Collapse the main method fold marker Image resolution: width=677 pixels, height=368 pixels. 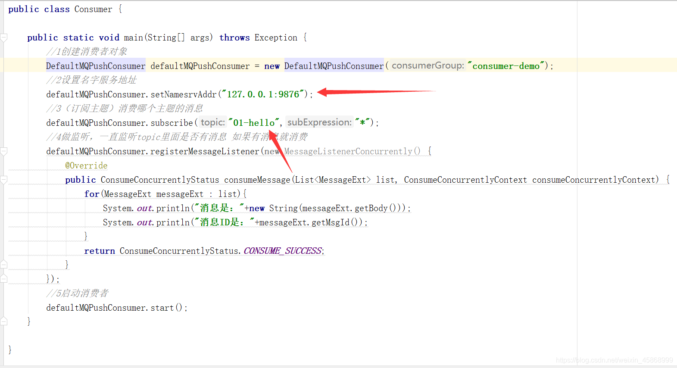coord(4,38)
